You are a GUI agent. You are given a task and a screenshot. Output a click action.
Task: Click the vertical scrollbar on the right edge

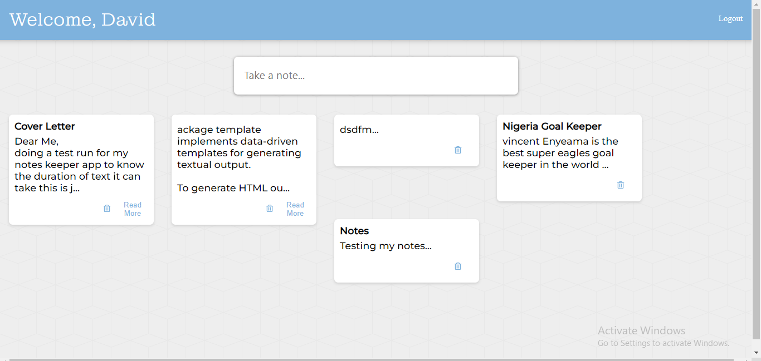click(756, 167)
